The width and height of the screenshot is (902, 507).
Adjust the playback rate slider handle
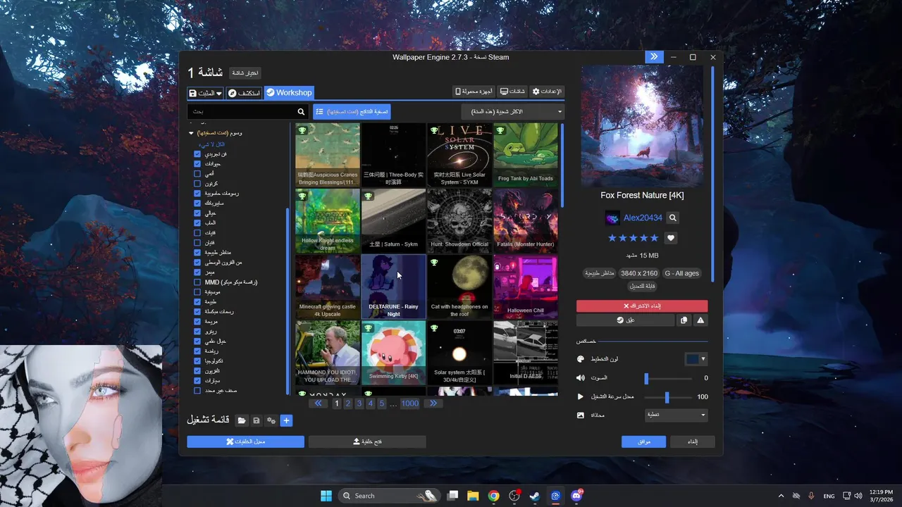[x=667, y=397]
